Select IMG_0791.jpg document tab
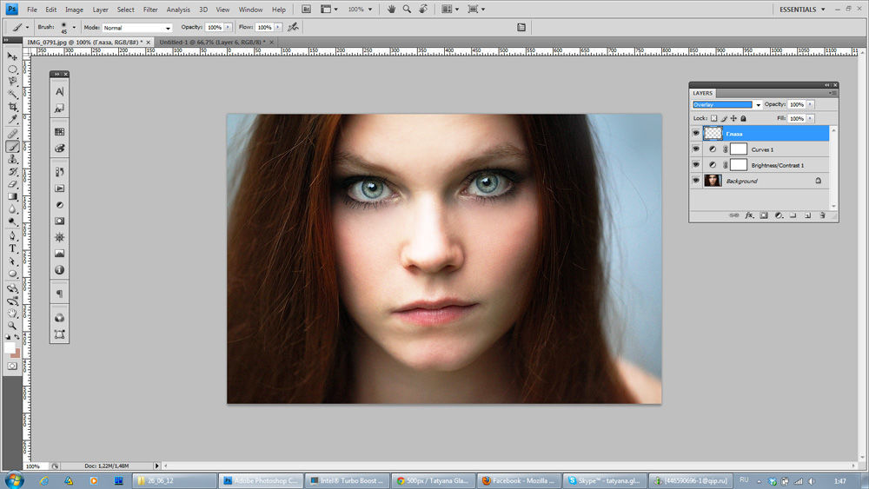The image size is (869, 489). point(89,42)
